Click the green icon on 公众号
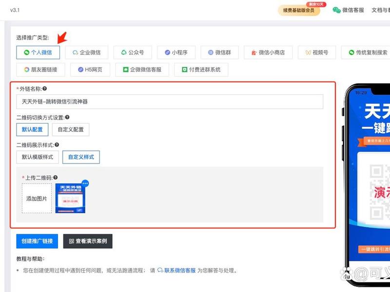This screenshot has width=390, height=292. tap(124, 53)
